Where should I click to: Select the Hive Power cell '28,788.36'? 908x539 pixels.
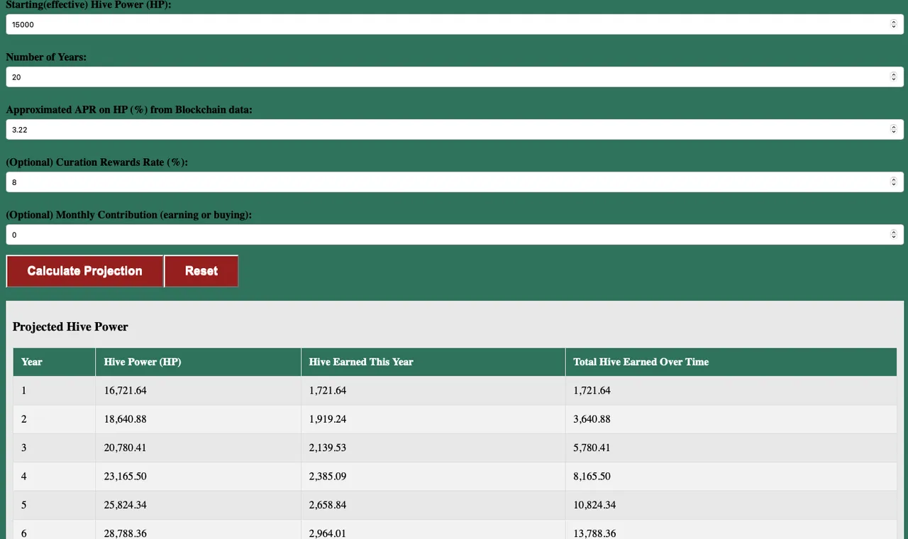(199, 530)
